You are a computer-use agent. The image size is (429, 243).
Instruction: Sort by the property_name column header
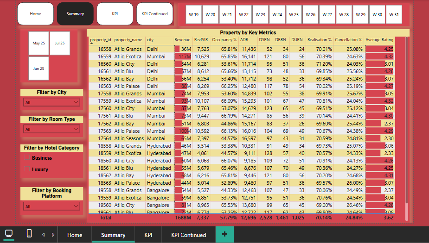pyautogui.click(x=128, y=40)
